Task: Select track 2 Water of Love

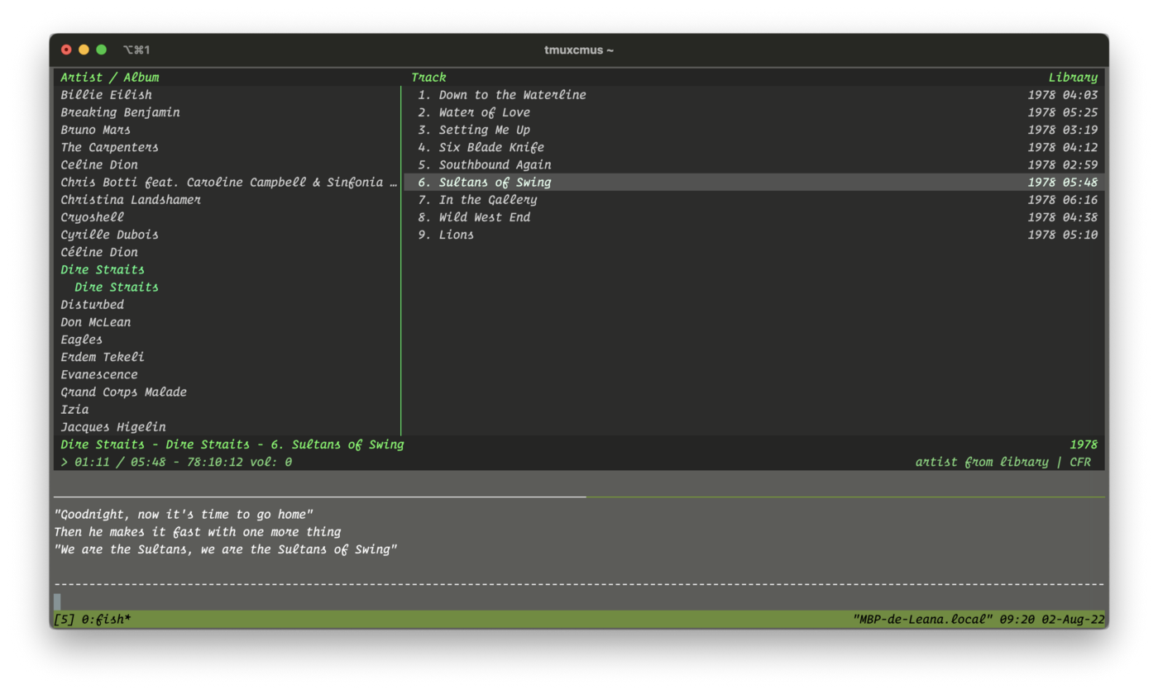Action: [474, 112]
